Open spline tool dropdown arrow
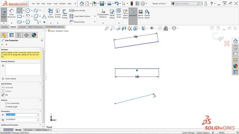Viewport: 239px width, 134px height. [x=40, y=11]
